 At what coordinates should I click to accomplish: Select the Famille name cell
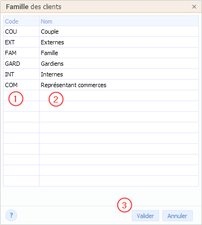(x=119, y=53)
